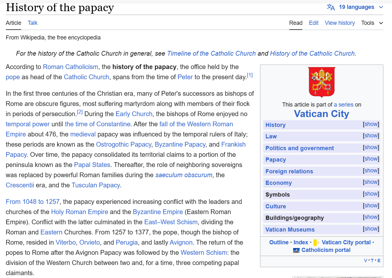The height and width of the screenshot is (278, 392).
Task: Click 'a series' link in infobox
Action: click(344, 104)
